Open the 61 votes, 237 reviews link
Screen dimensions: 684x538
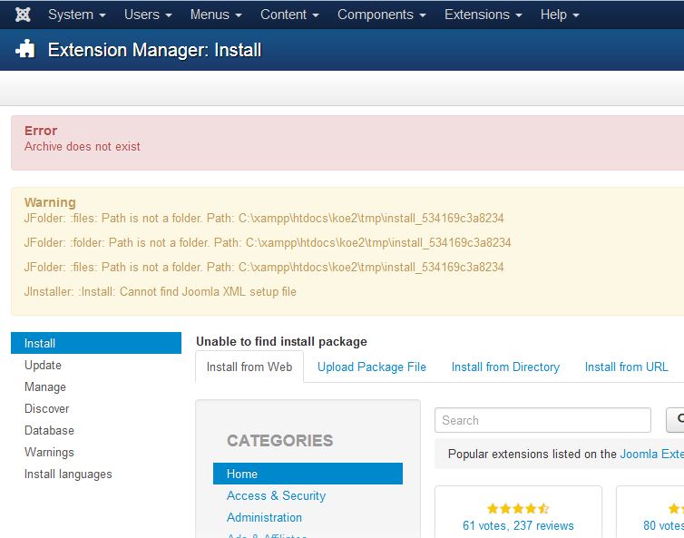(518, 525)
